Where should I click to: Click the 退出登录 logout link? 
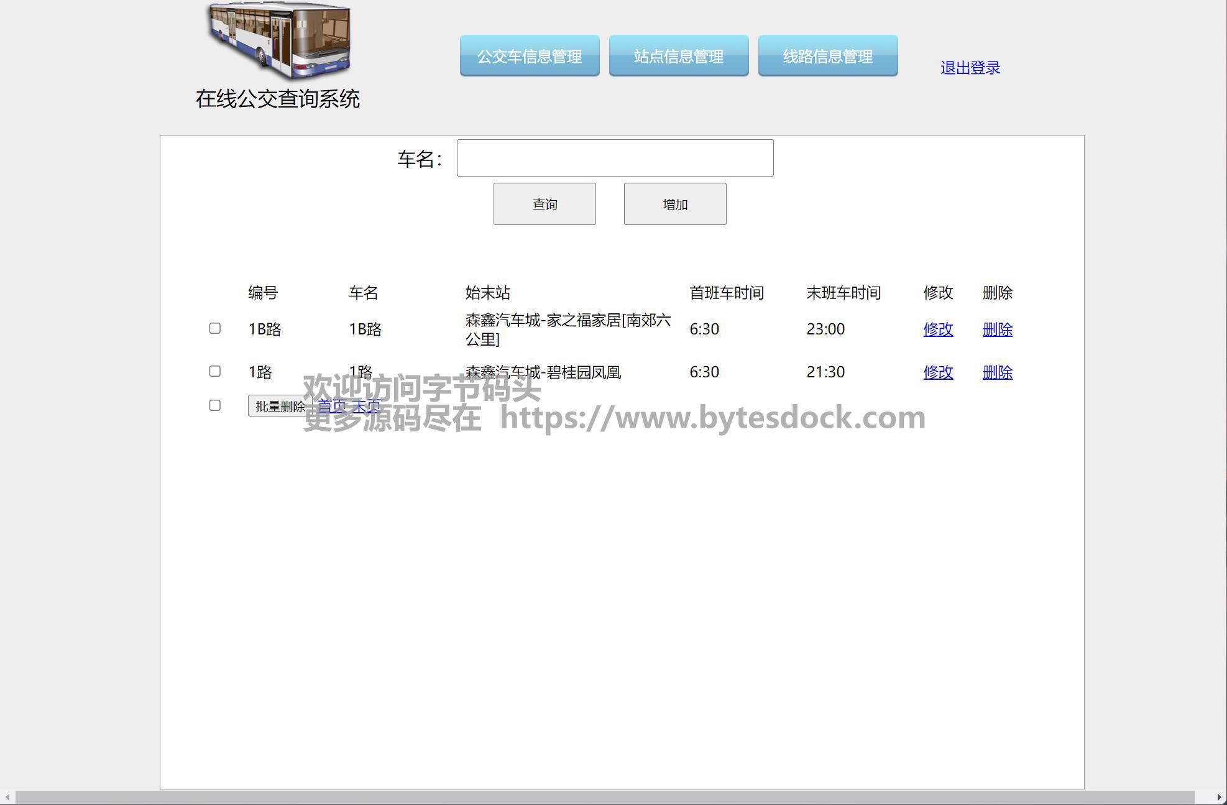click(x=970, y=68)
